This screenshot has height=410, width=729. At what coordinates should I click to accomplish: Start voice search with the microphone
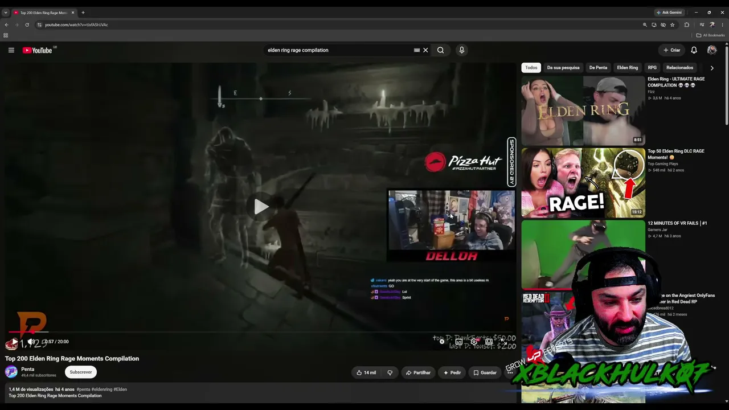point(461,50)
